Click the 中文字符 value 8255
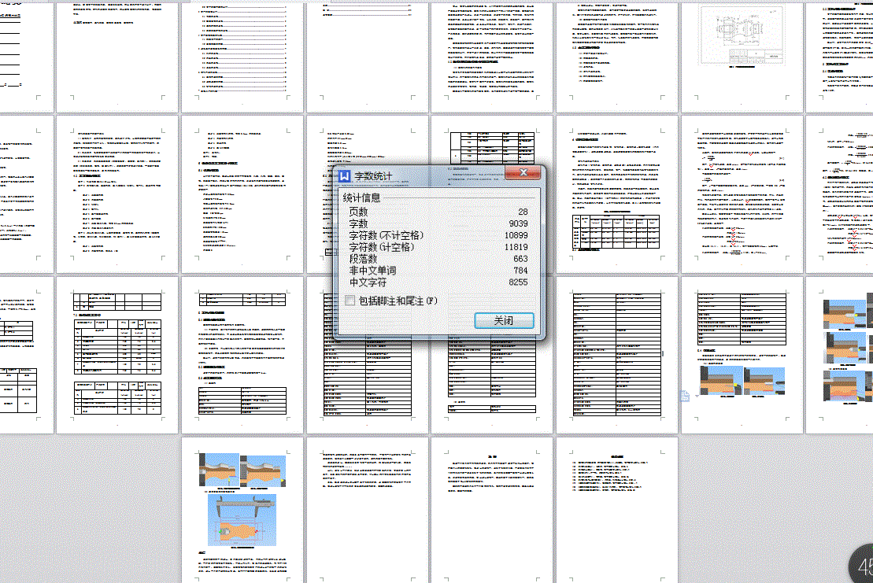Image resolution: width=873 pixels, height=583 pixels. point(518,282)
